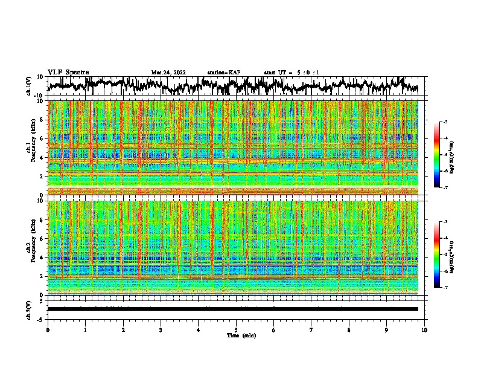Click the ch.2 color bar log(PSD) label

[452, 257]
